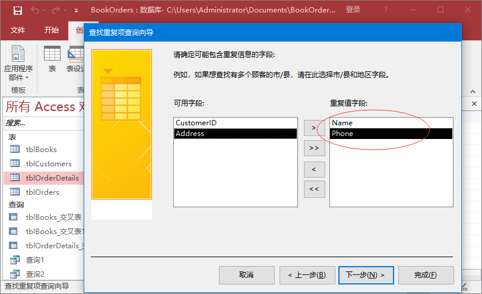The image size is (482, 294).
Task: Click the 下一步(N) > button
Action: click(365, 275)
